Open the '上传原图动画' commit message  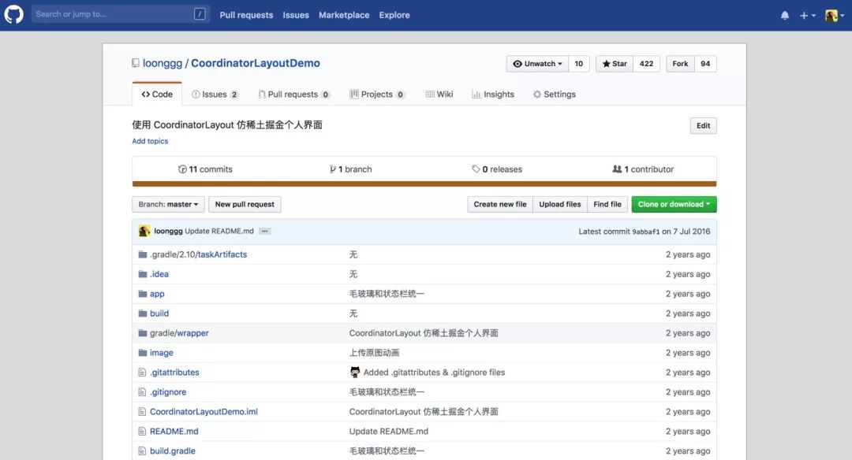click(x=374, y=353)
